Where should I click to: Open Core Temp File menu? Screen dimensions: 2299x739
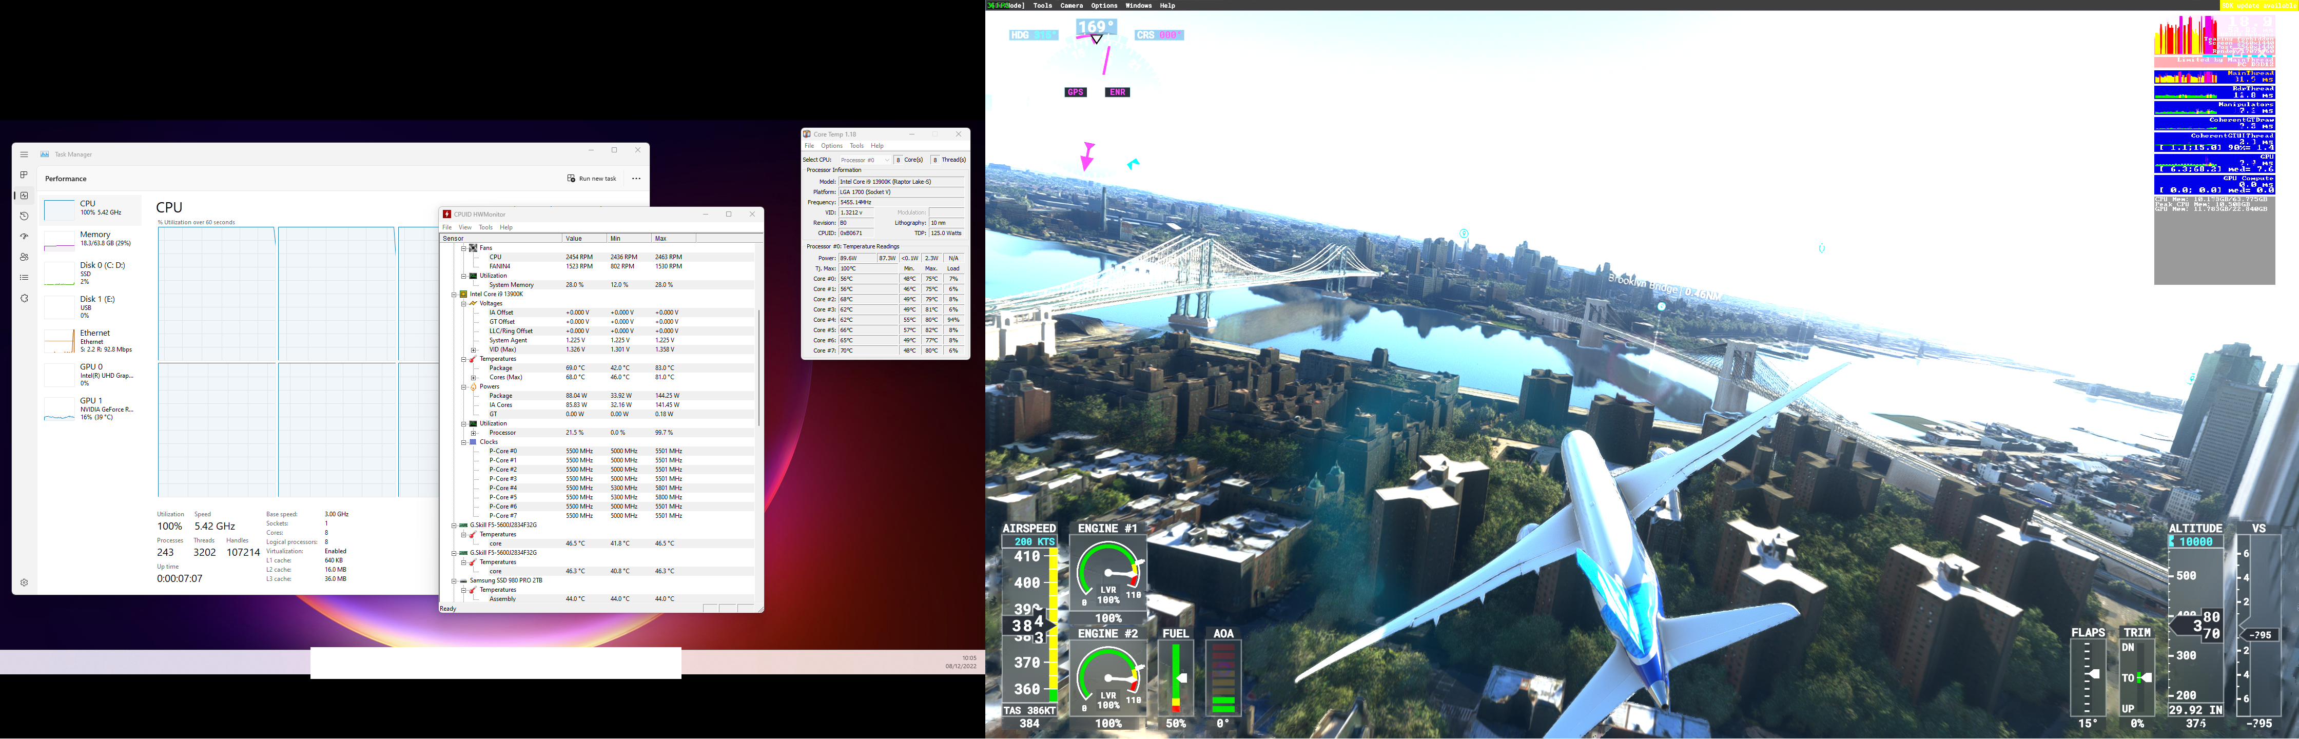(809, 145)
